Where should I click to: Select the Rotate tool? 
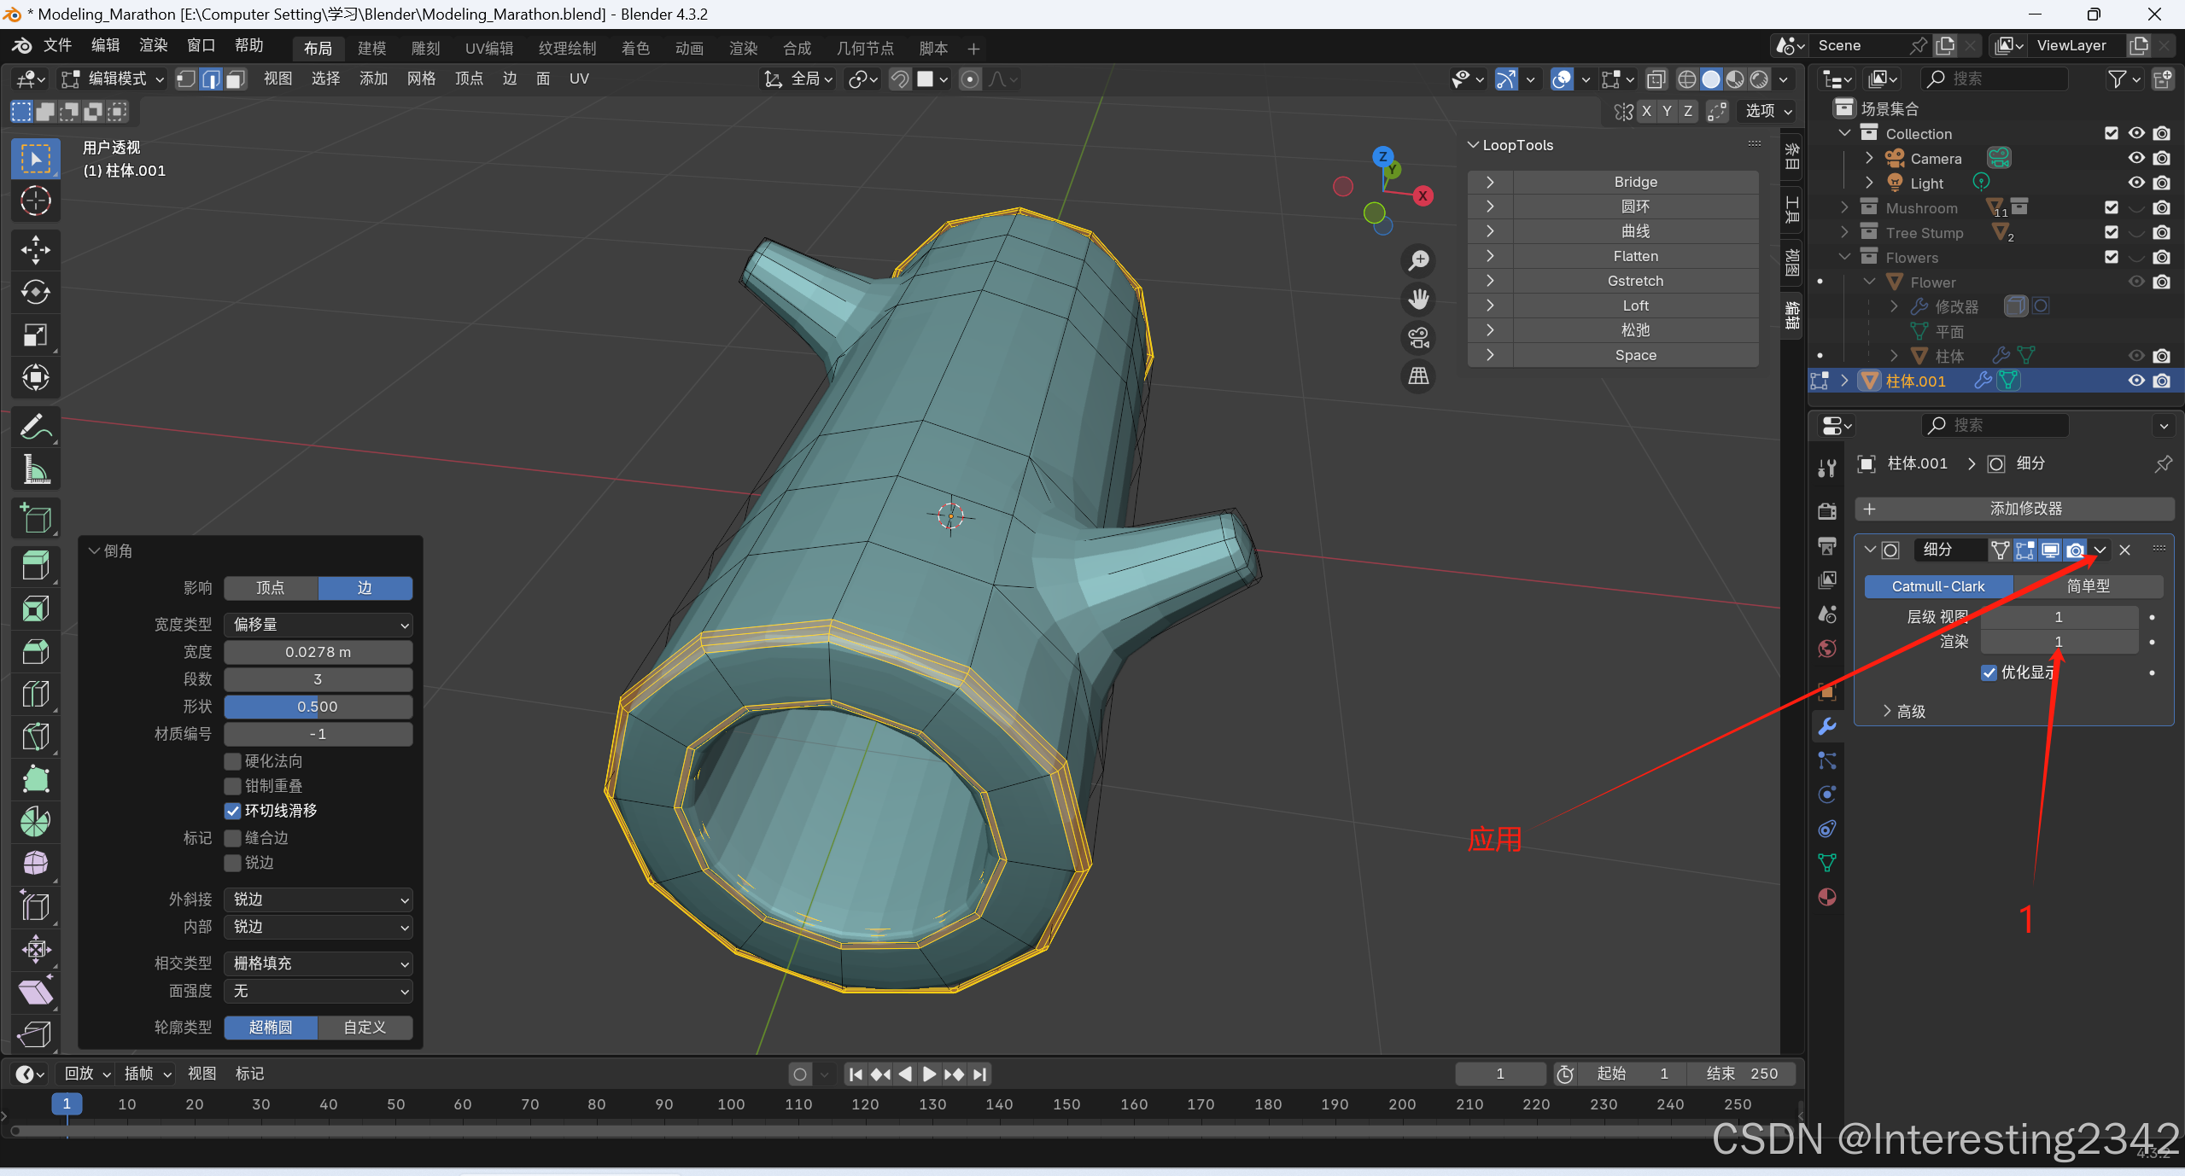coord(35,293)
